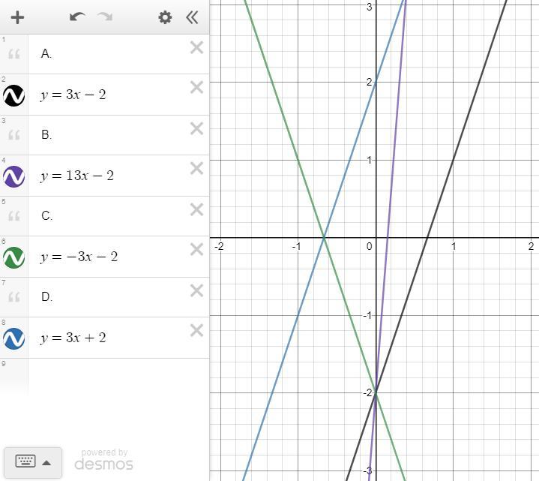Viewport: 539px width, 481px height.
Task: Select the note text D.
Action: (46, 296)
